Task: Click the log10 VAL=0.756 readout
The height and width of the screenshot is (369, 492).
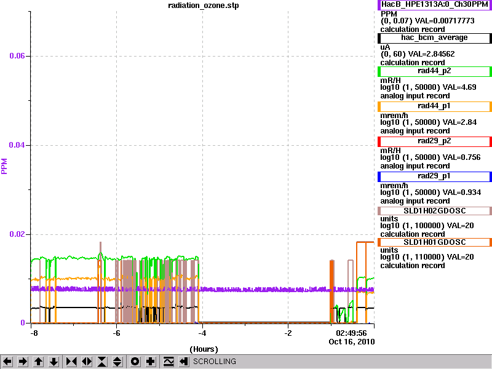Action: coord(430,157)
